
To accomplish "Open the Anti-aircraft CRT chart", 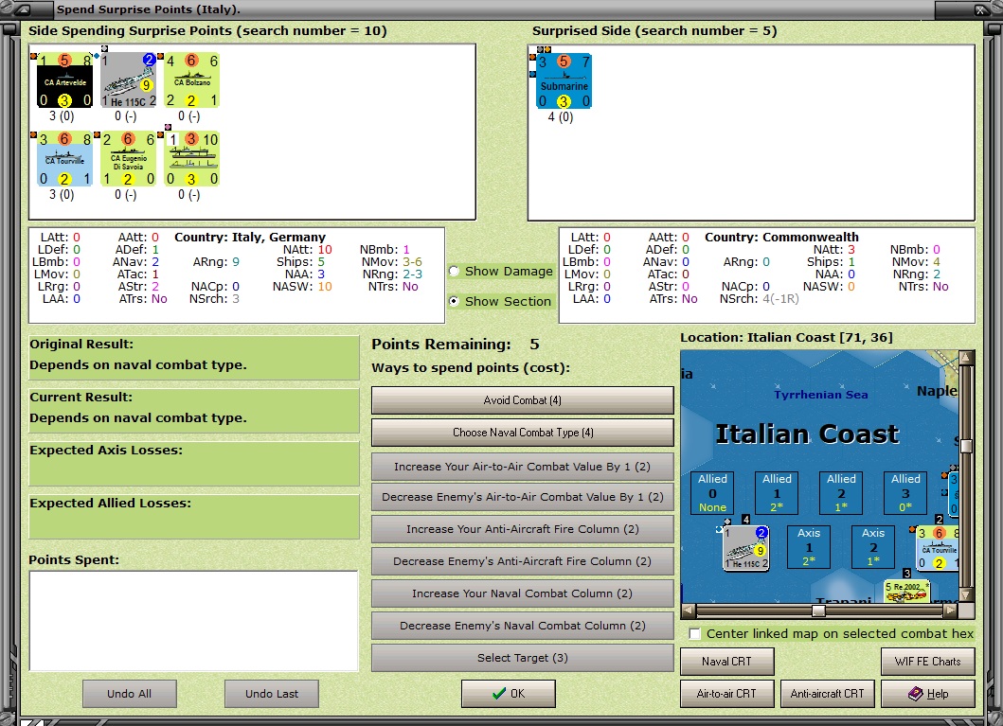I will 827,694.
